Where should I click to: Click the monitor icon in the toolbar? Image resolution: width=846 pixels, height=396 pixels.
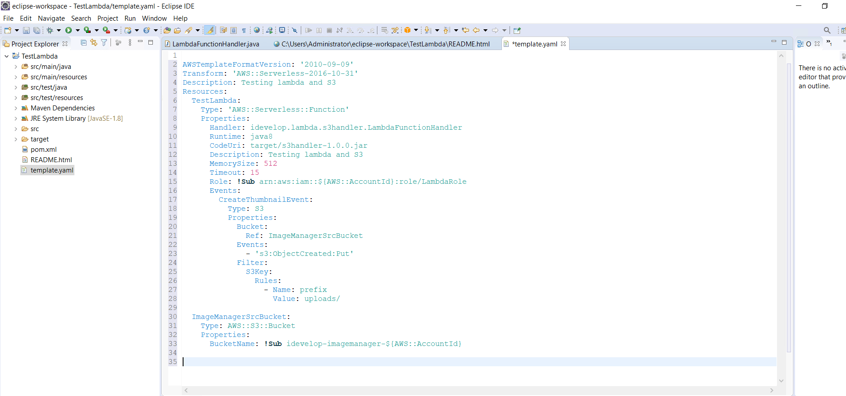[x=282, y=30]
